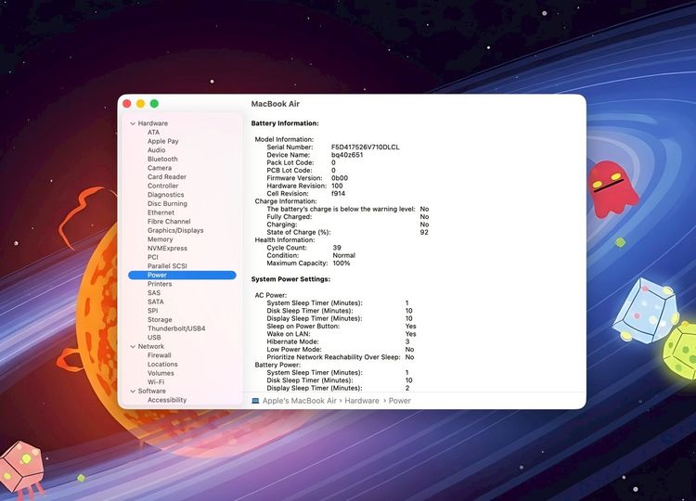The image size is (696, 501).
Task: Select PCI in the sidebar
Action: pyautogui.click(x=153, y=257)
